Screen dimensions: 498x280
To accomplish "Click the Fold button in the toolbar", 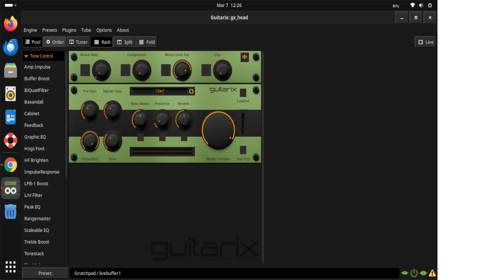I will 146,42.
